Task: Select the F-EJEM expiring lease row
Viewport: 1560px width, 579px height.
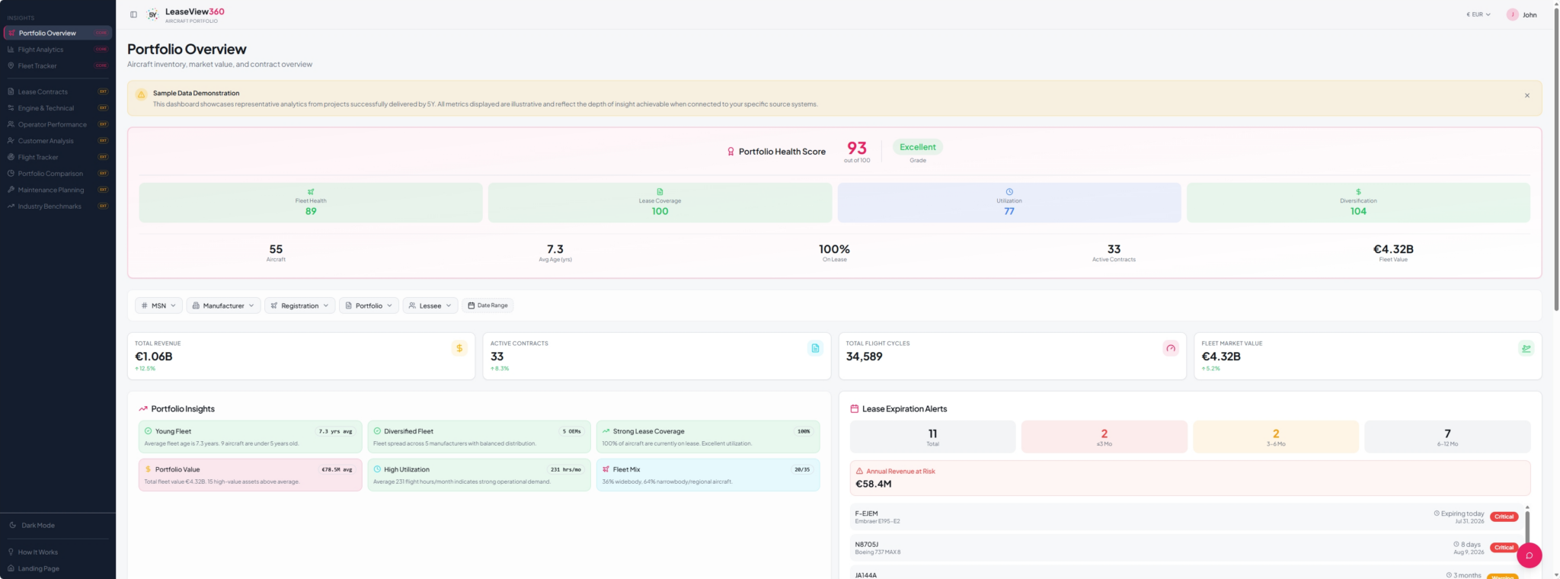Action: coord(1185,517)
